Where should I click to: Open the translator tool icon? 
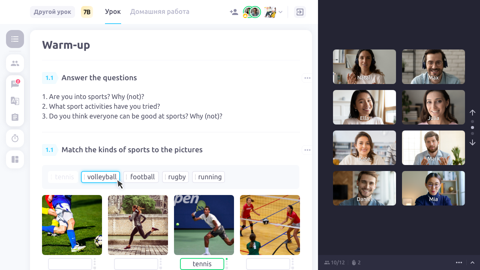click(x=15, y=101)
